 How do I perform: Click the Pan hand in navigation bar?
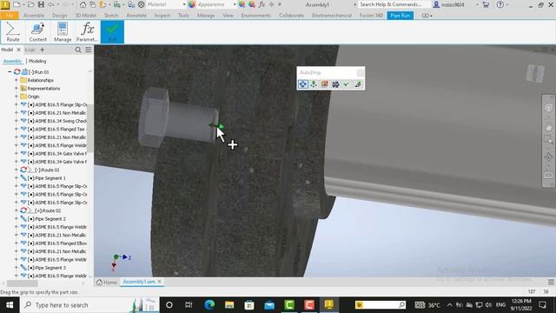[x=548, y=126]
